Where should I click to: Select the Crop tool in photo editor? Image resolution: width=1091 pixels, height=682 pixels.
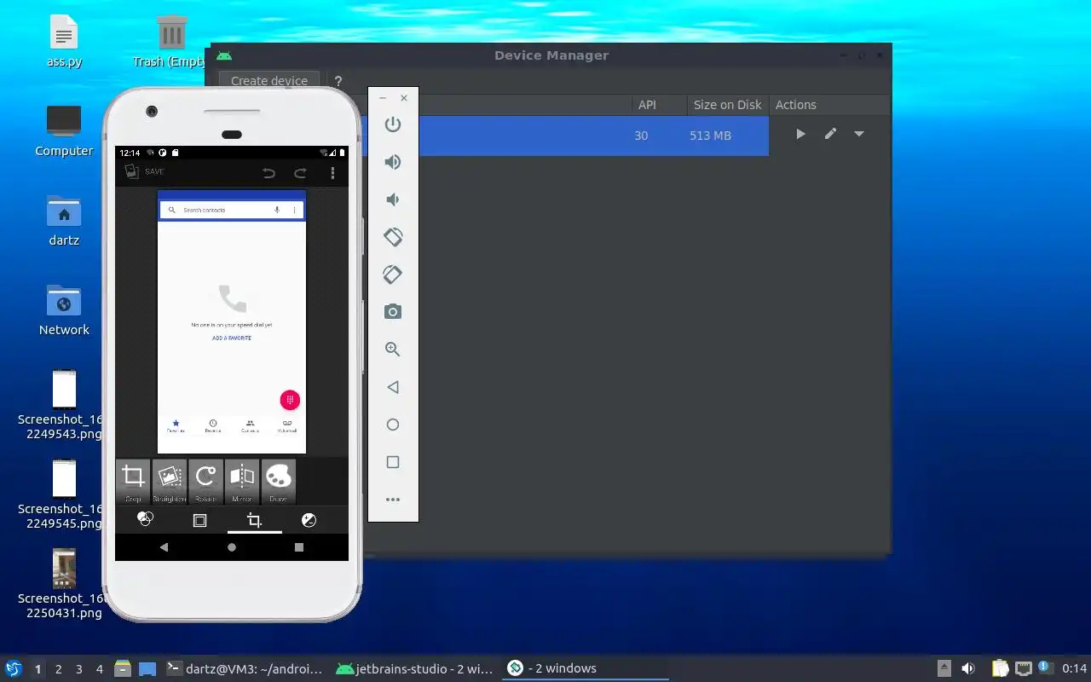tap(133, 482)
